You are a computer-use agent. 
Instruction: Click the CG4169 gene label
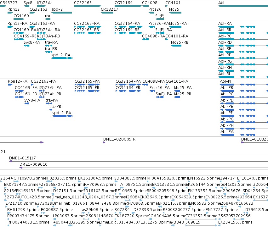click(21, 16)
